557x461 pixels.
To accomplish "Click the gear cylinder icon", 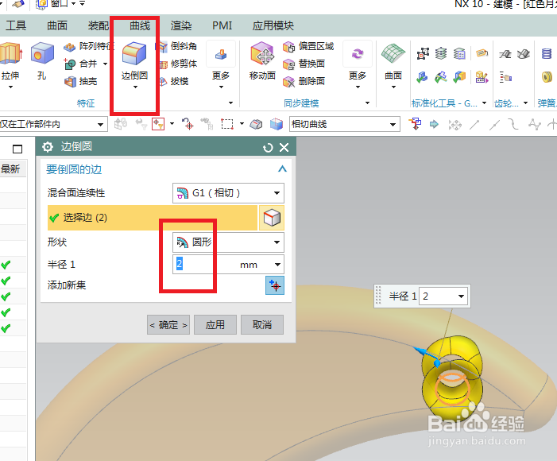I will click(x=547, y=77).
